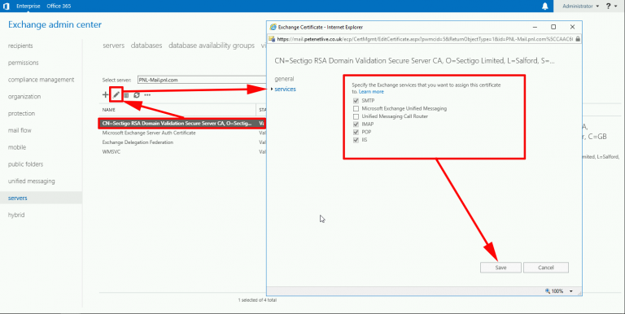Open the ellipsis more options icon
Screen dimensions: 625x314
147,95
